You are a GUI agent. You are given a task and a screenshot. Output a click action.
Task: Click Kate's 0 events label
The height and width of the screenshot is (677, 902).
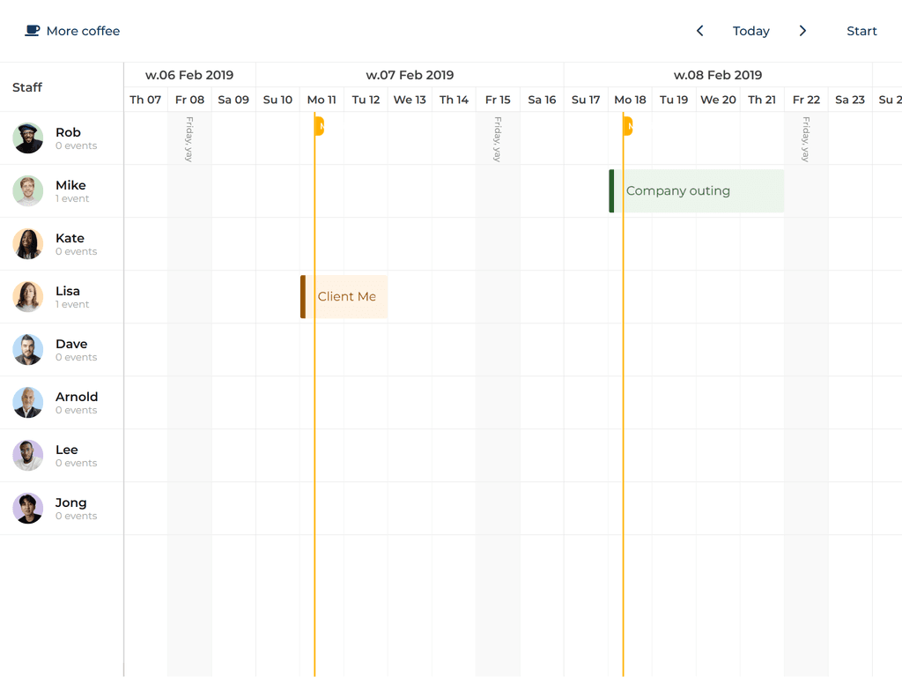[76, 251]
